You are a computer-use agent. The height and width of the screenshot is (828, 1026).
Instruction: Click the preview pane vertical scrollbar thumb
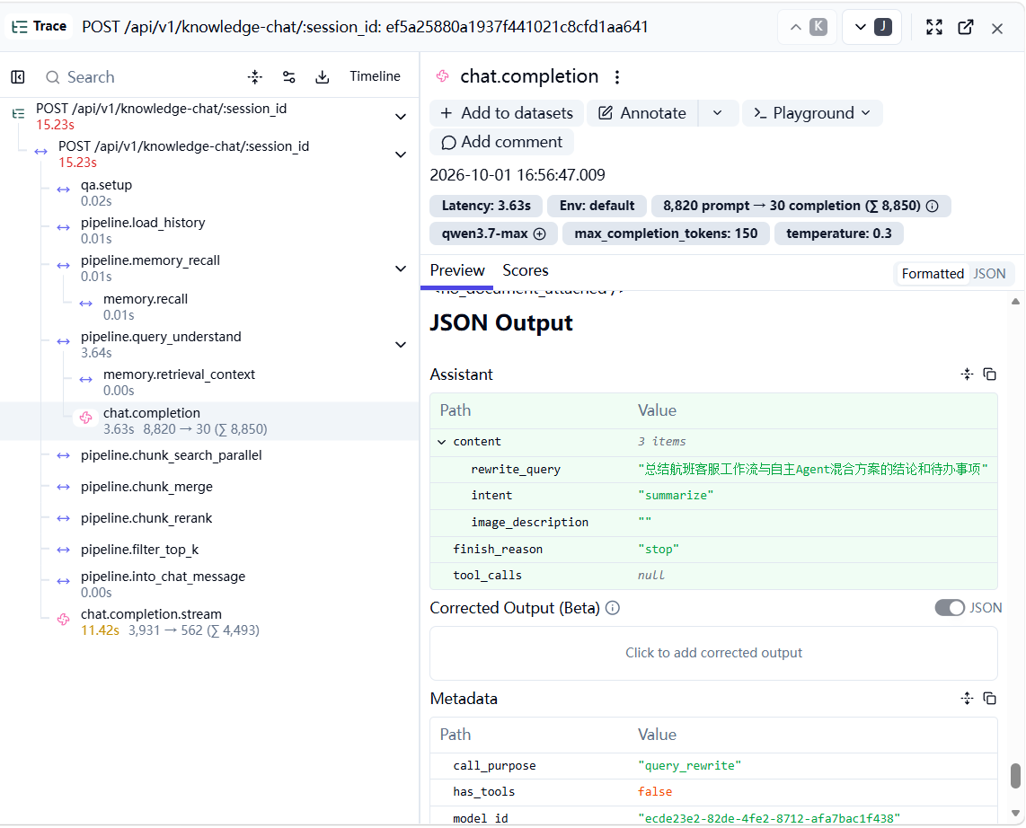1015,776
